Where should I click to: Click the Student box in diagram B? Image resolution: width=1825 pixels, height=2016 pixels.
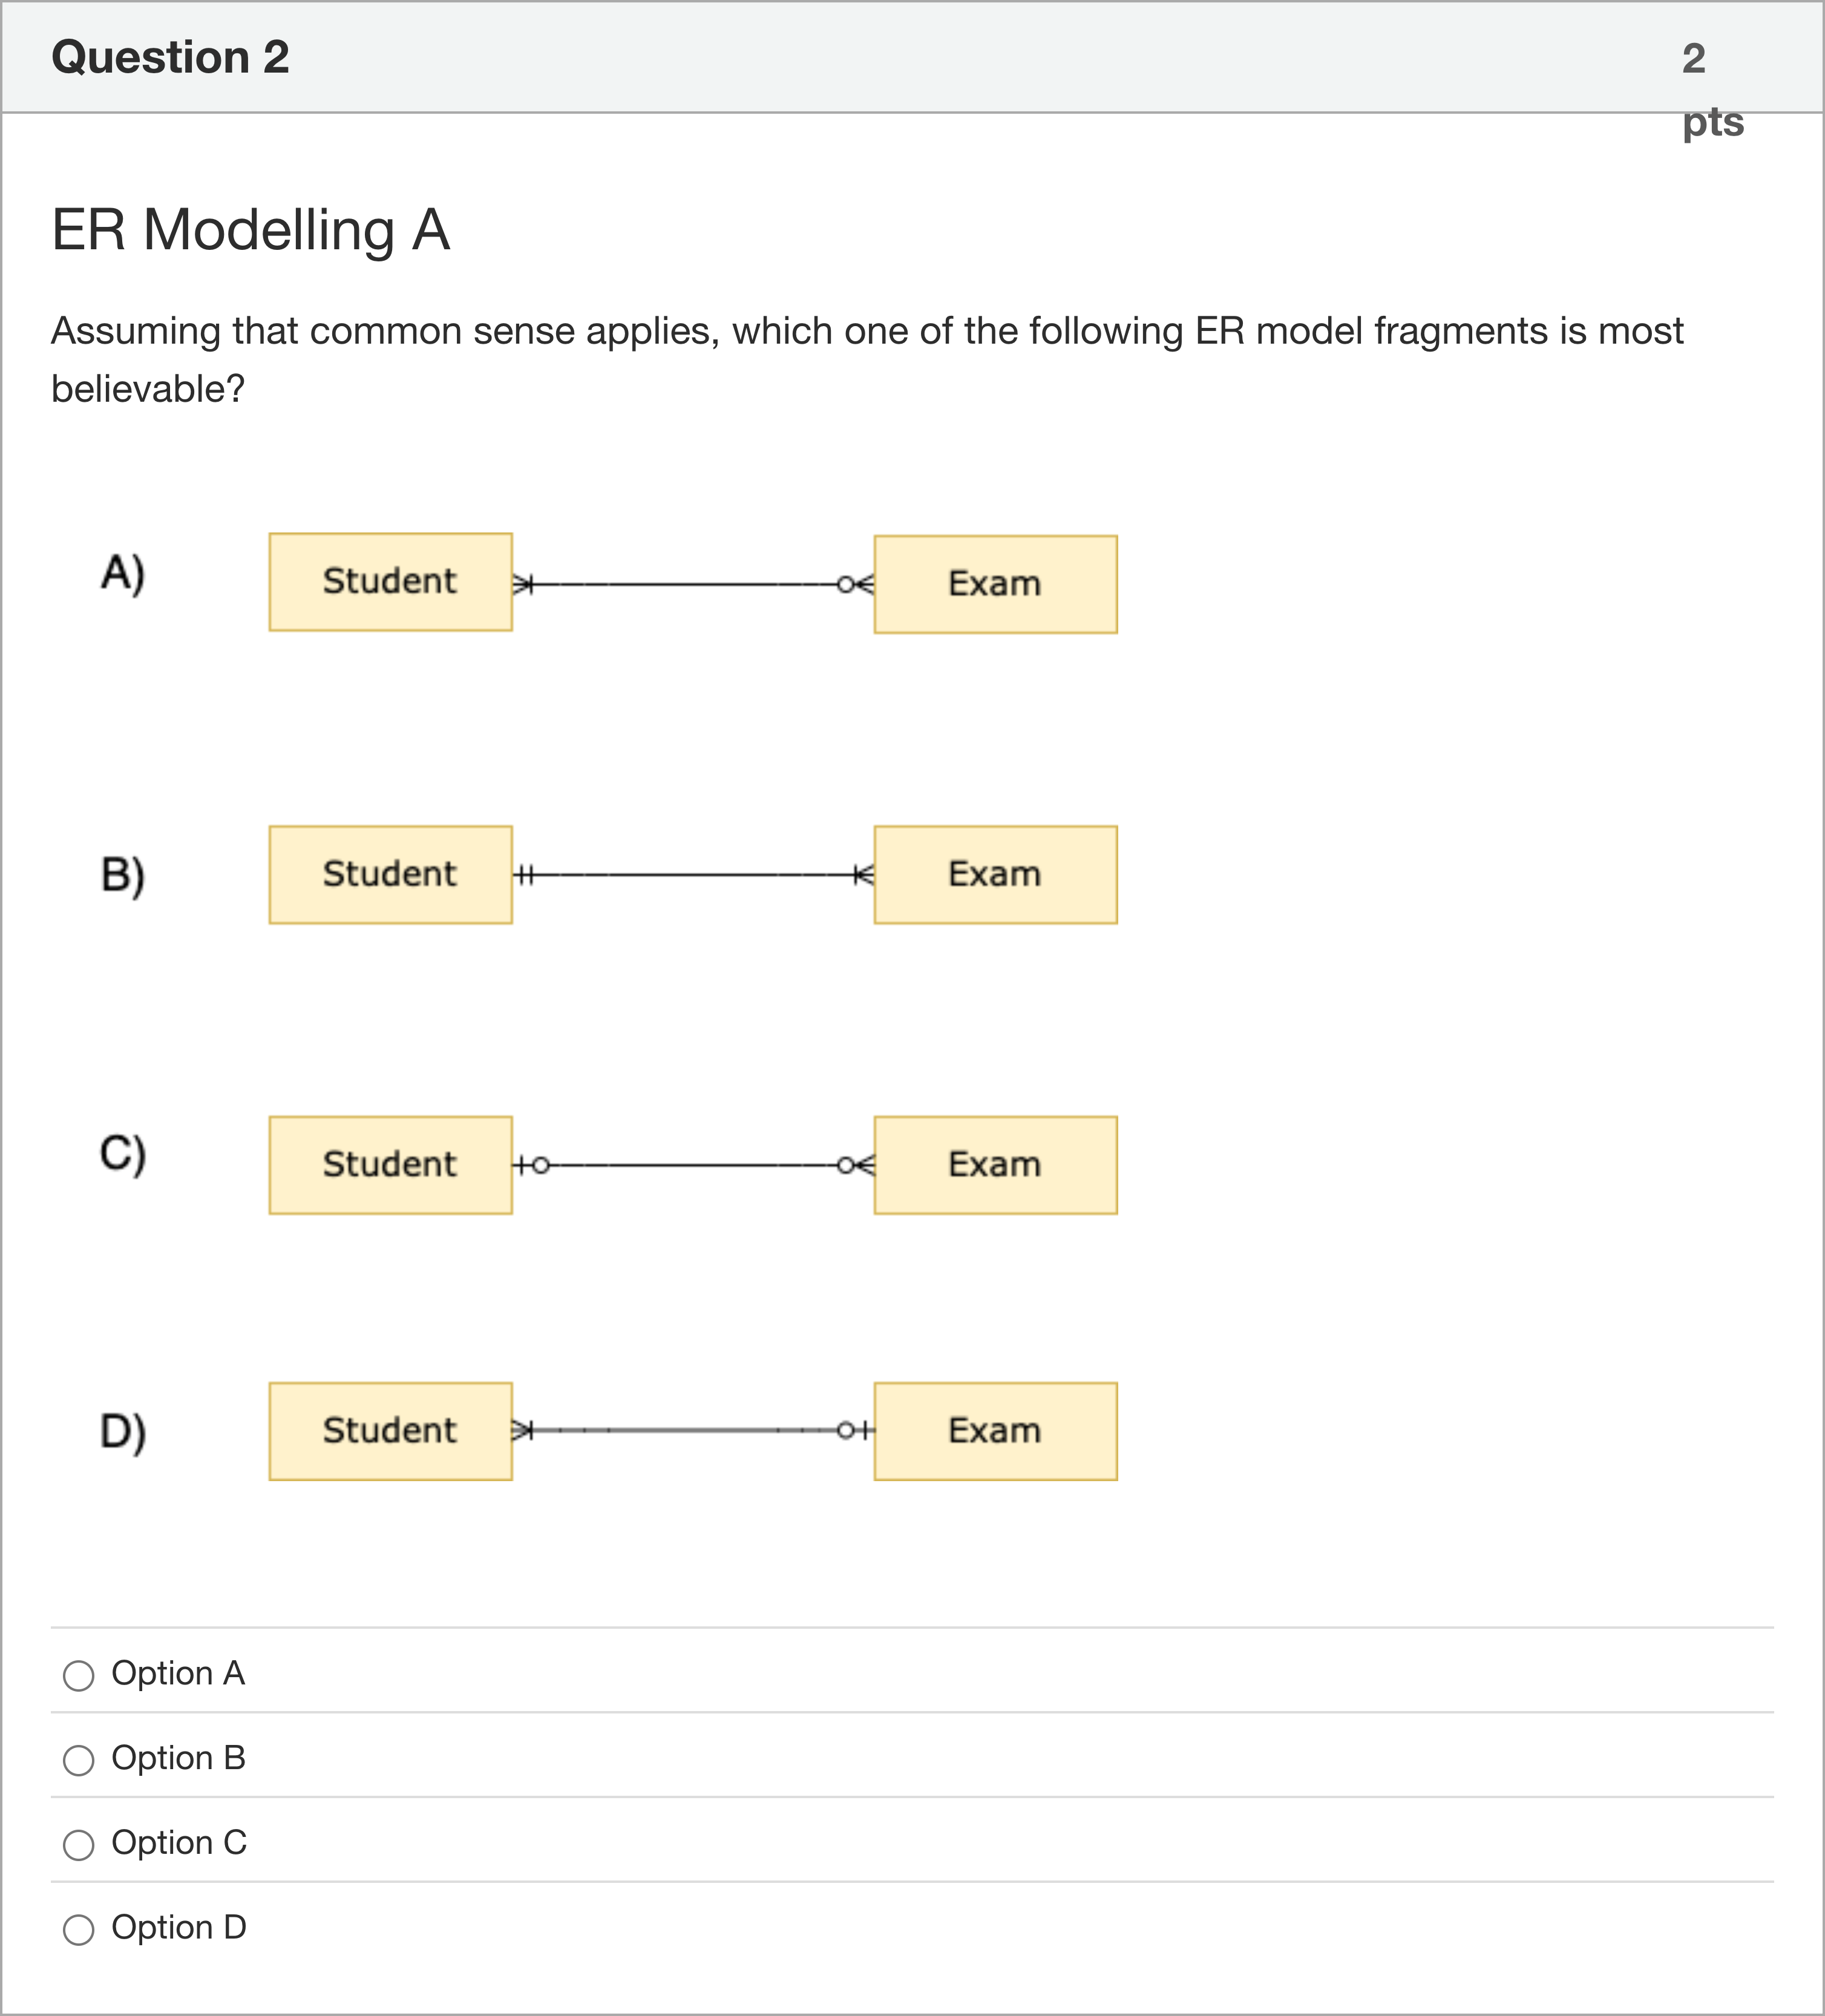pyautogui.click(x=390, y=875)
